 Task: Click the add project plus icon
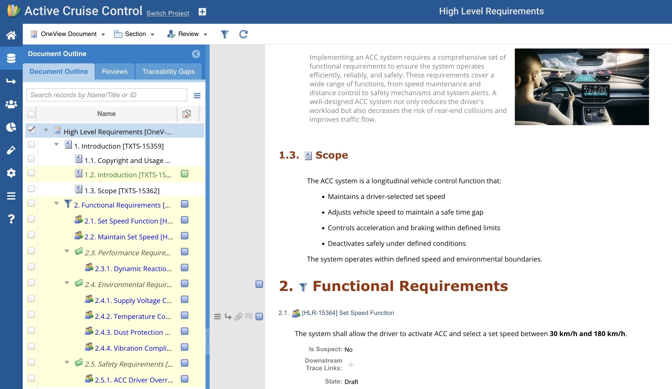click(x=202, y=12)
